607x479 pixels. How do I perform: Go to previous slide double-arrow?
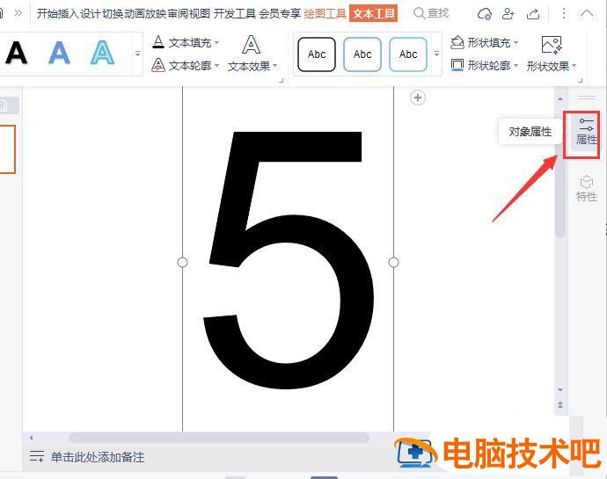click(560, 404)
